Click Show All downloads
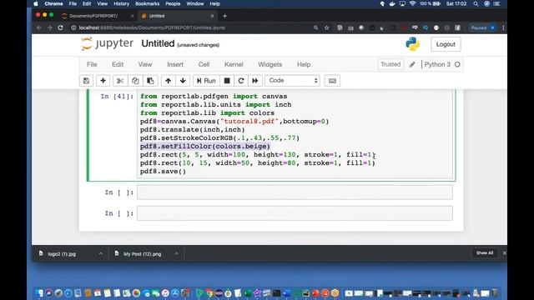 coord(484,253)
